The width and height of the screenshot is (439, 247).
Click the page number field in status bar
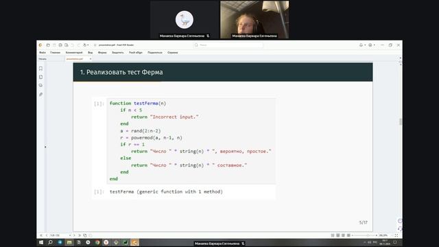(x=59, y=235)
